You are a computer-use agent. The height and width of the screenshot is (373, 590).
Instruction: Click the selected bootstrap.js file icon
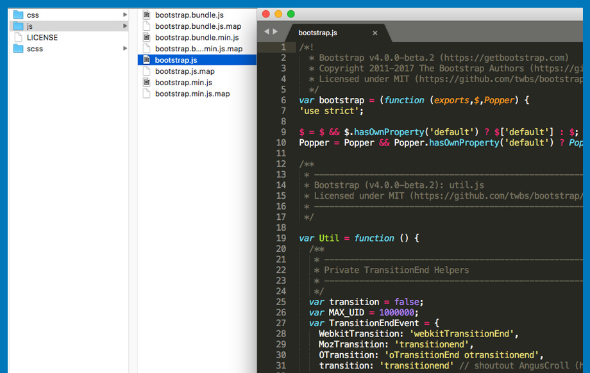click(x=147, y=60)
